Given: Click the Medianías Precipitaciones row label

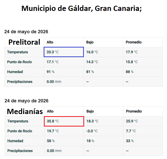Looking at the screenshot, I should click(x=20, y=151).
